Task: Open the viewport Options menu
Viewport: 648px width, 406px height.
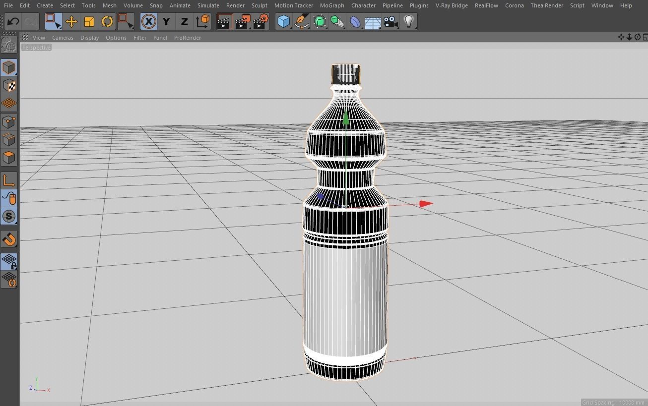Action: 116,38
